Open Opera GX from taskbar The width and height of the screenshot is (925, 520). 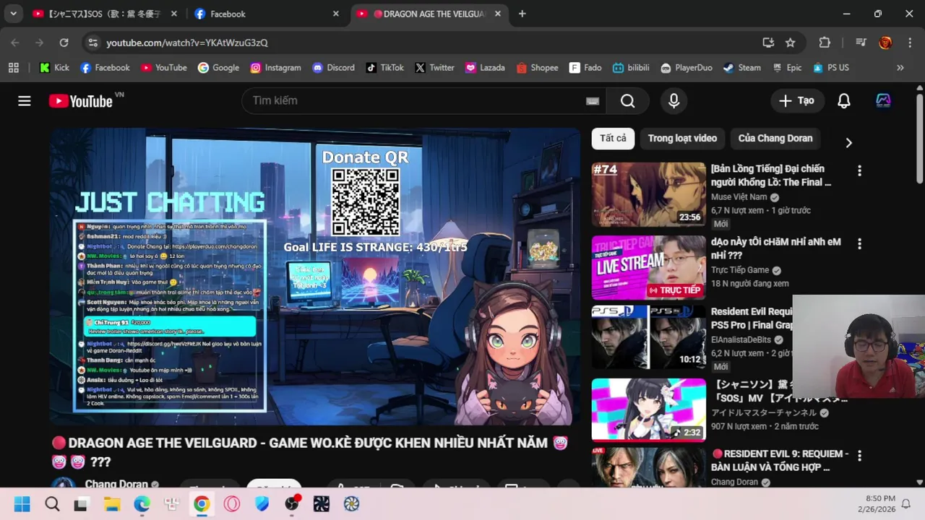click(231, 503)
